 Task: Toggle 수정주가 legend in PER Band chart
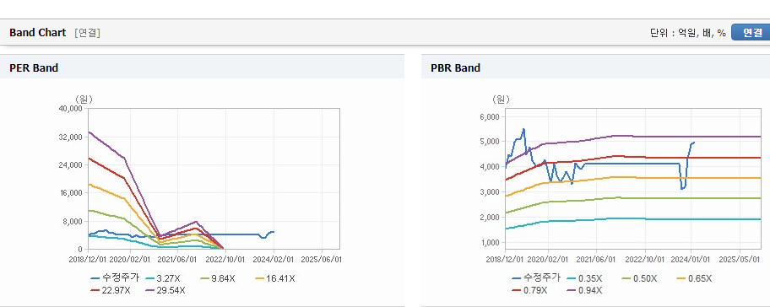[115, 278]
